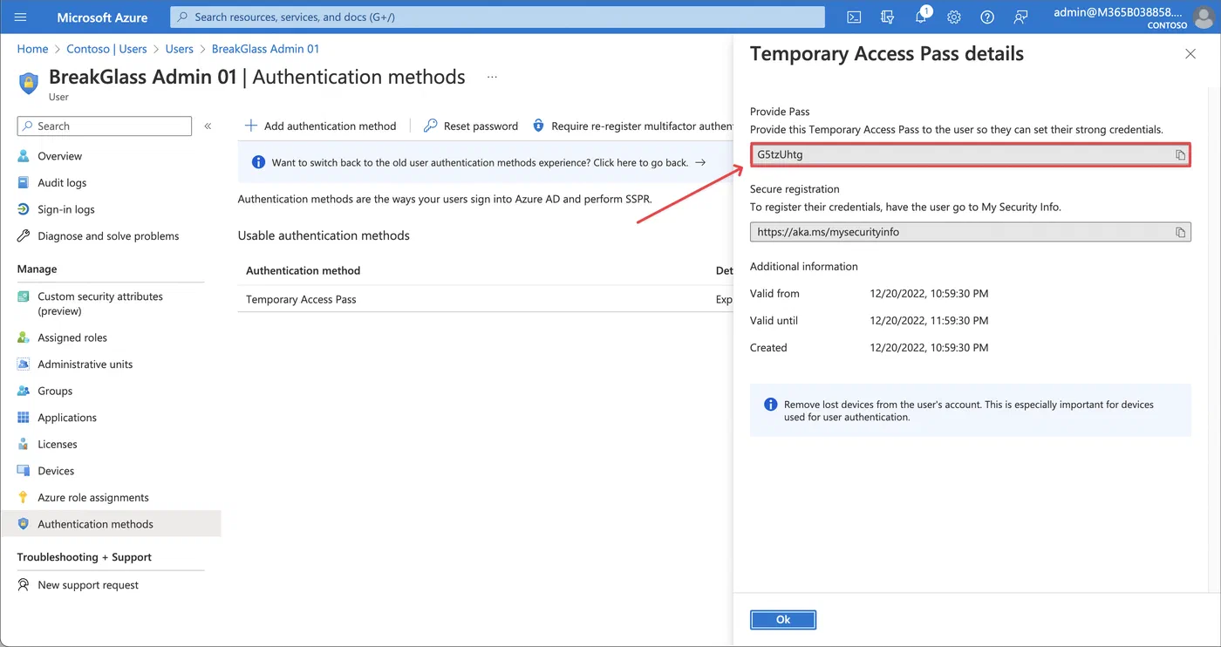Viewport: 1221px width, 647px height.
Task: Go to the Home breadcrumb
Action: [x=33, y=49]
